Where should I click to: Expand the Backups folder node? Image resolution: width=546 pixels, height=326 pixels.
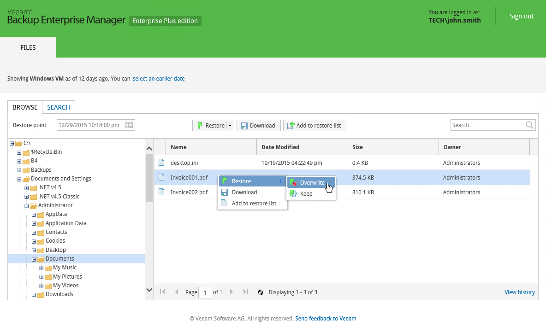(19, 170)
